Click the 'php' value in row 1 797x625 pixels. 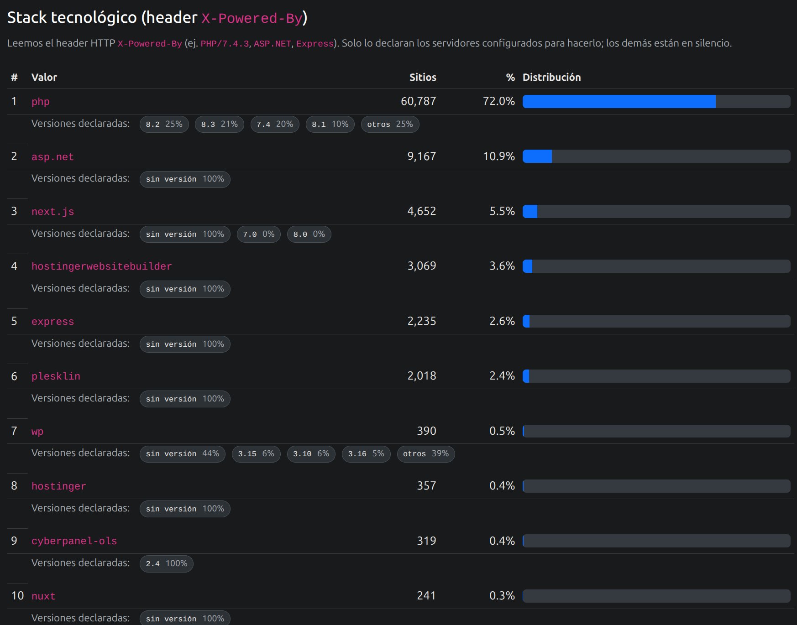click(x=40, y=102)
